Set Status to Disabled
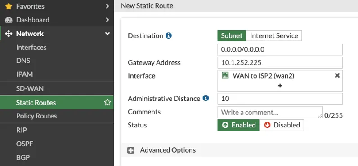The height and width of the screenshot is (166, 358). 282,125
